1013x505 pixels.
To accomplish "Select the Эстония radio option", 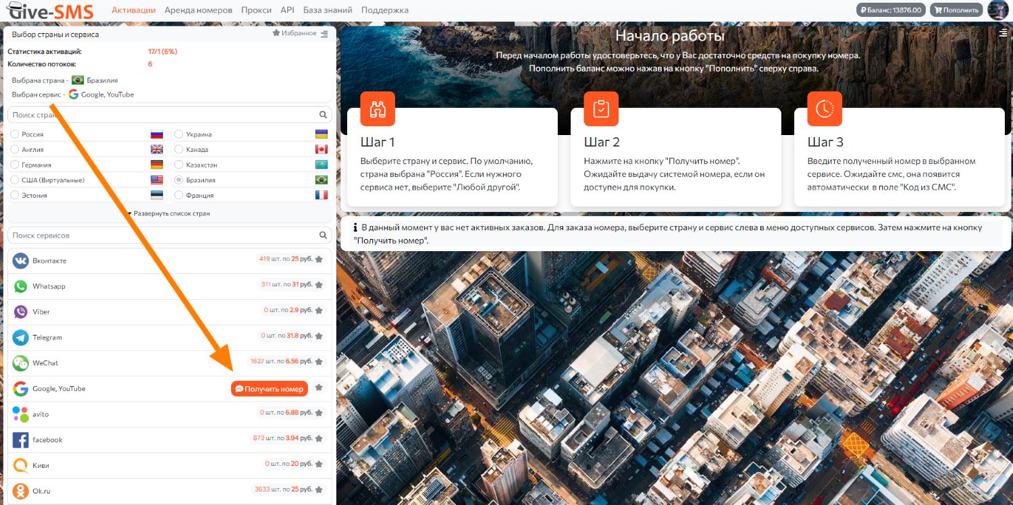I will point(15,195).
